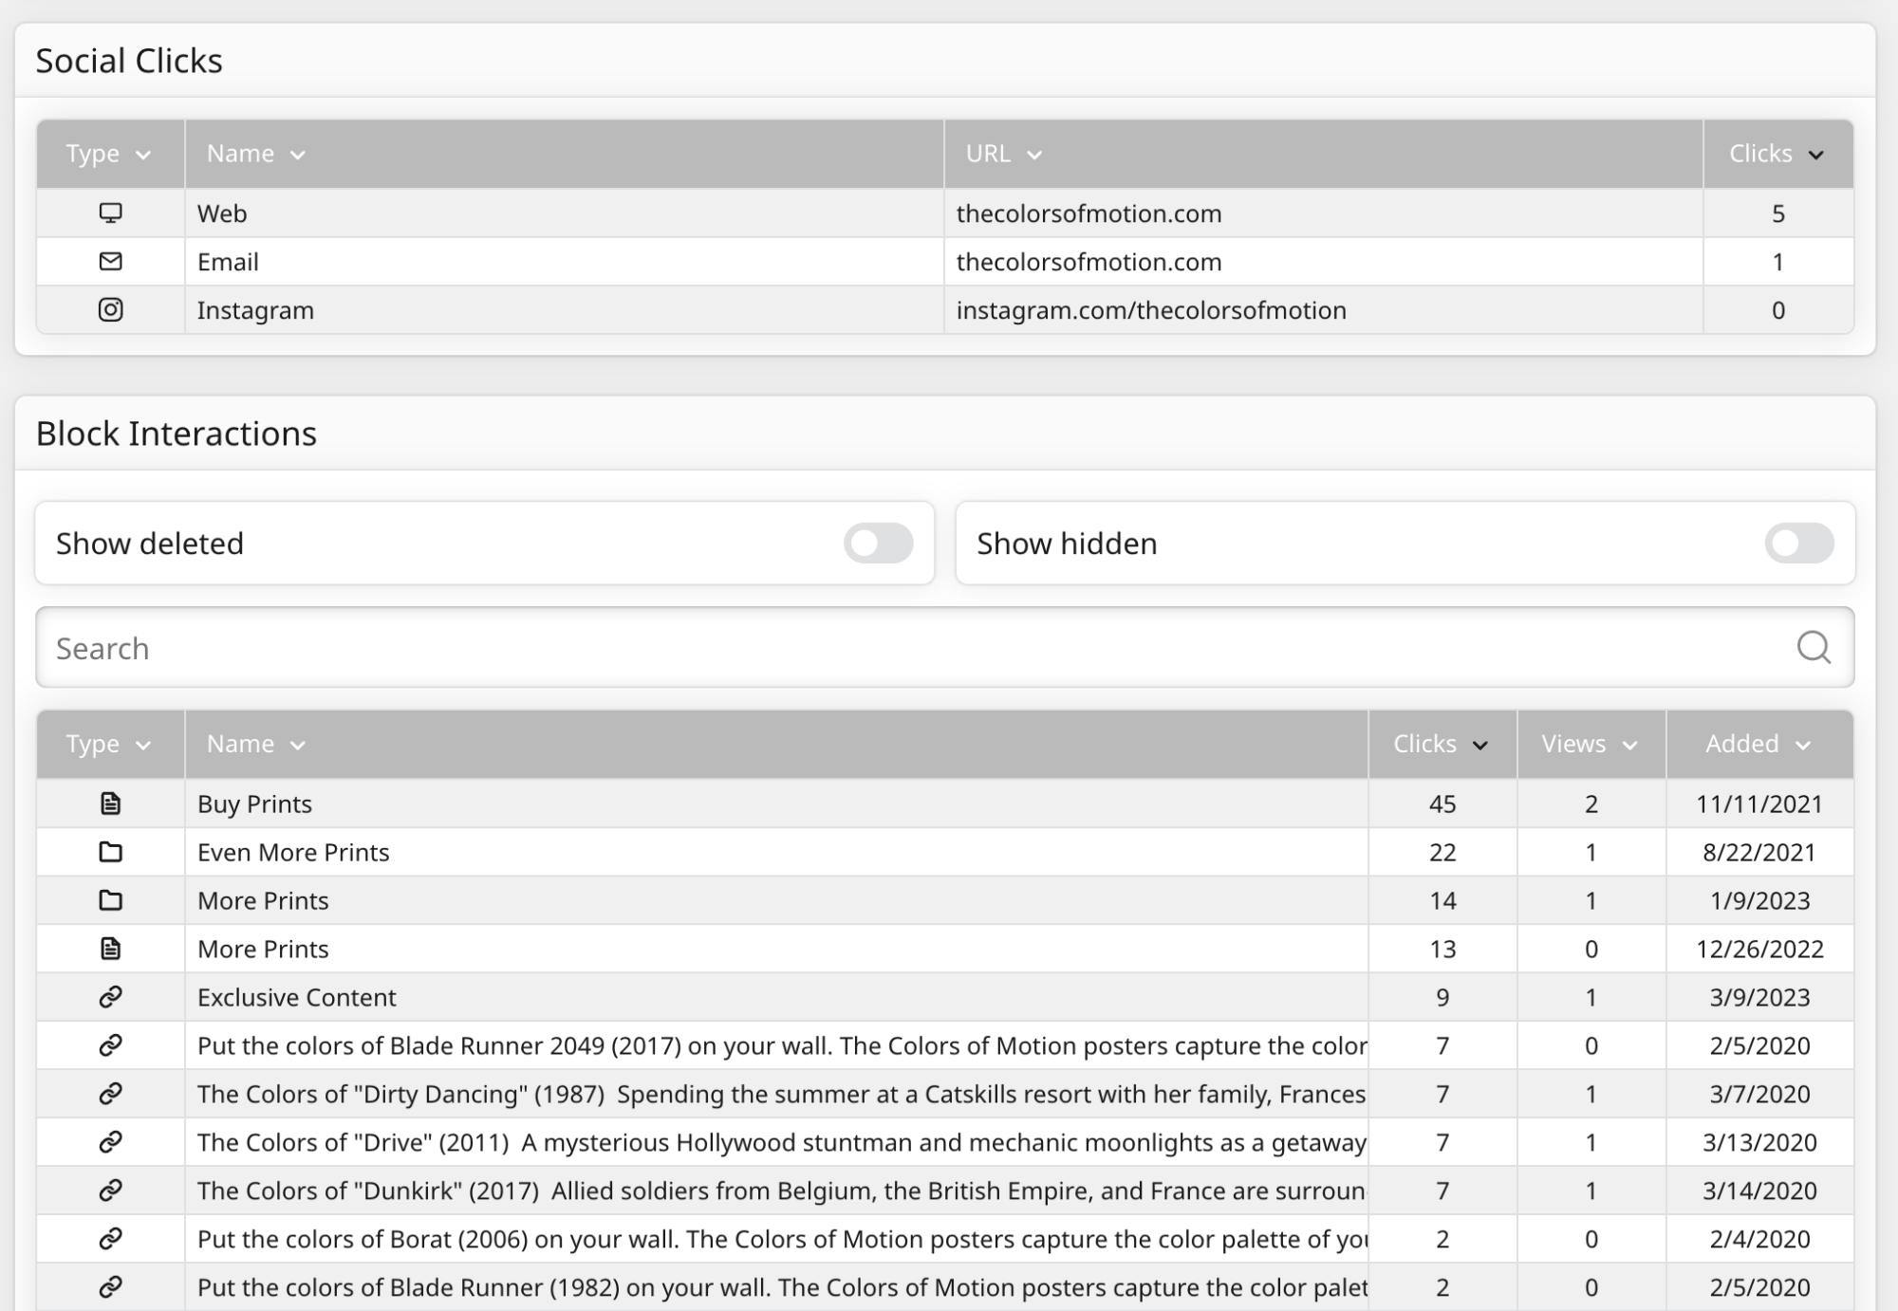Sort Block Interactions by Added date
Viewport: 1898px width, 1311px height.
pyautogui.click(x=1758, y=744)
